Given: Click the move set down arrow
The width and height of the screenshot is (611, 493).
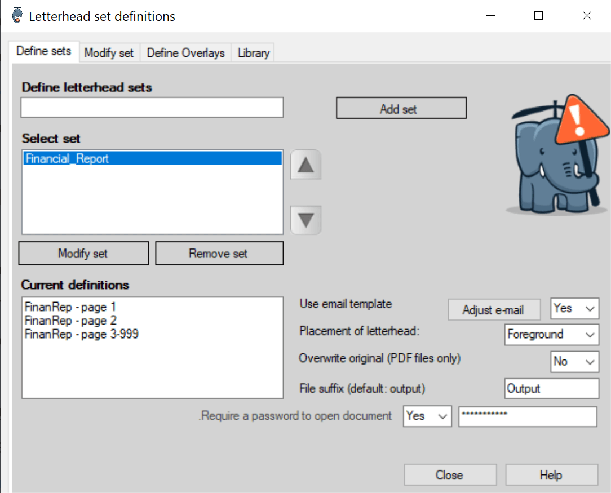Looking at the screenshot, I should [x=305, y=220].
